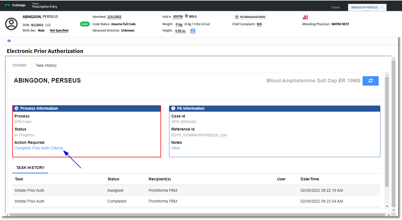Click the ePA Case process value
The image size is (402, 220).
pos(23,122)
